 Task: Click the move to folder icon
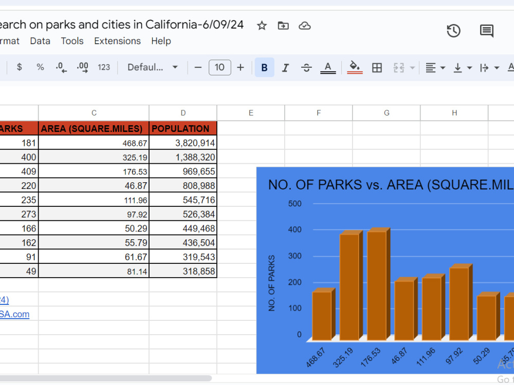click(x=283, y=26)
